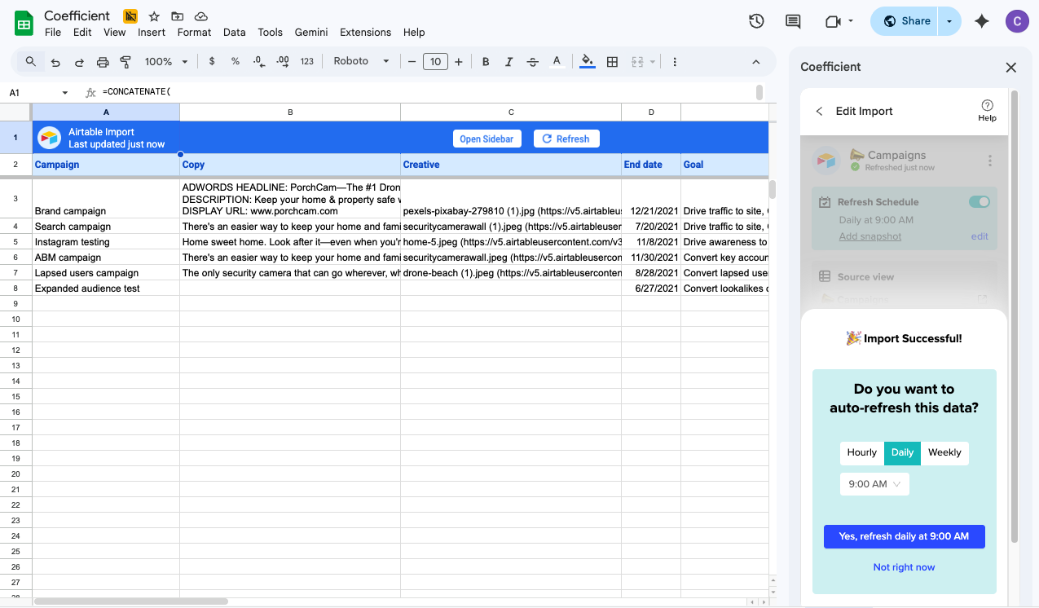Apply strikethrough to the selected cell
The image size is (1039, 608).
(x=532, y=61)
